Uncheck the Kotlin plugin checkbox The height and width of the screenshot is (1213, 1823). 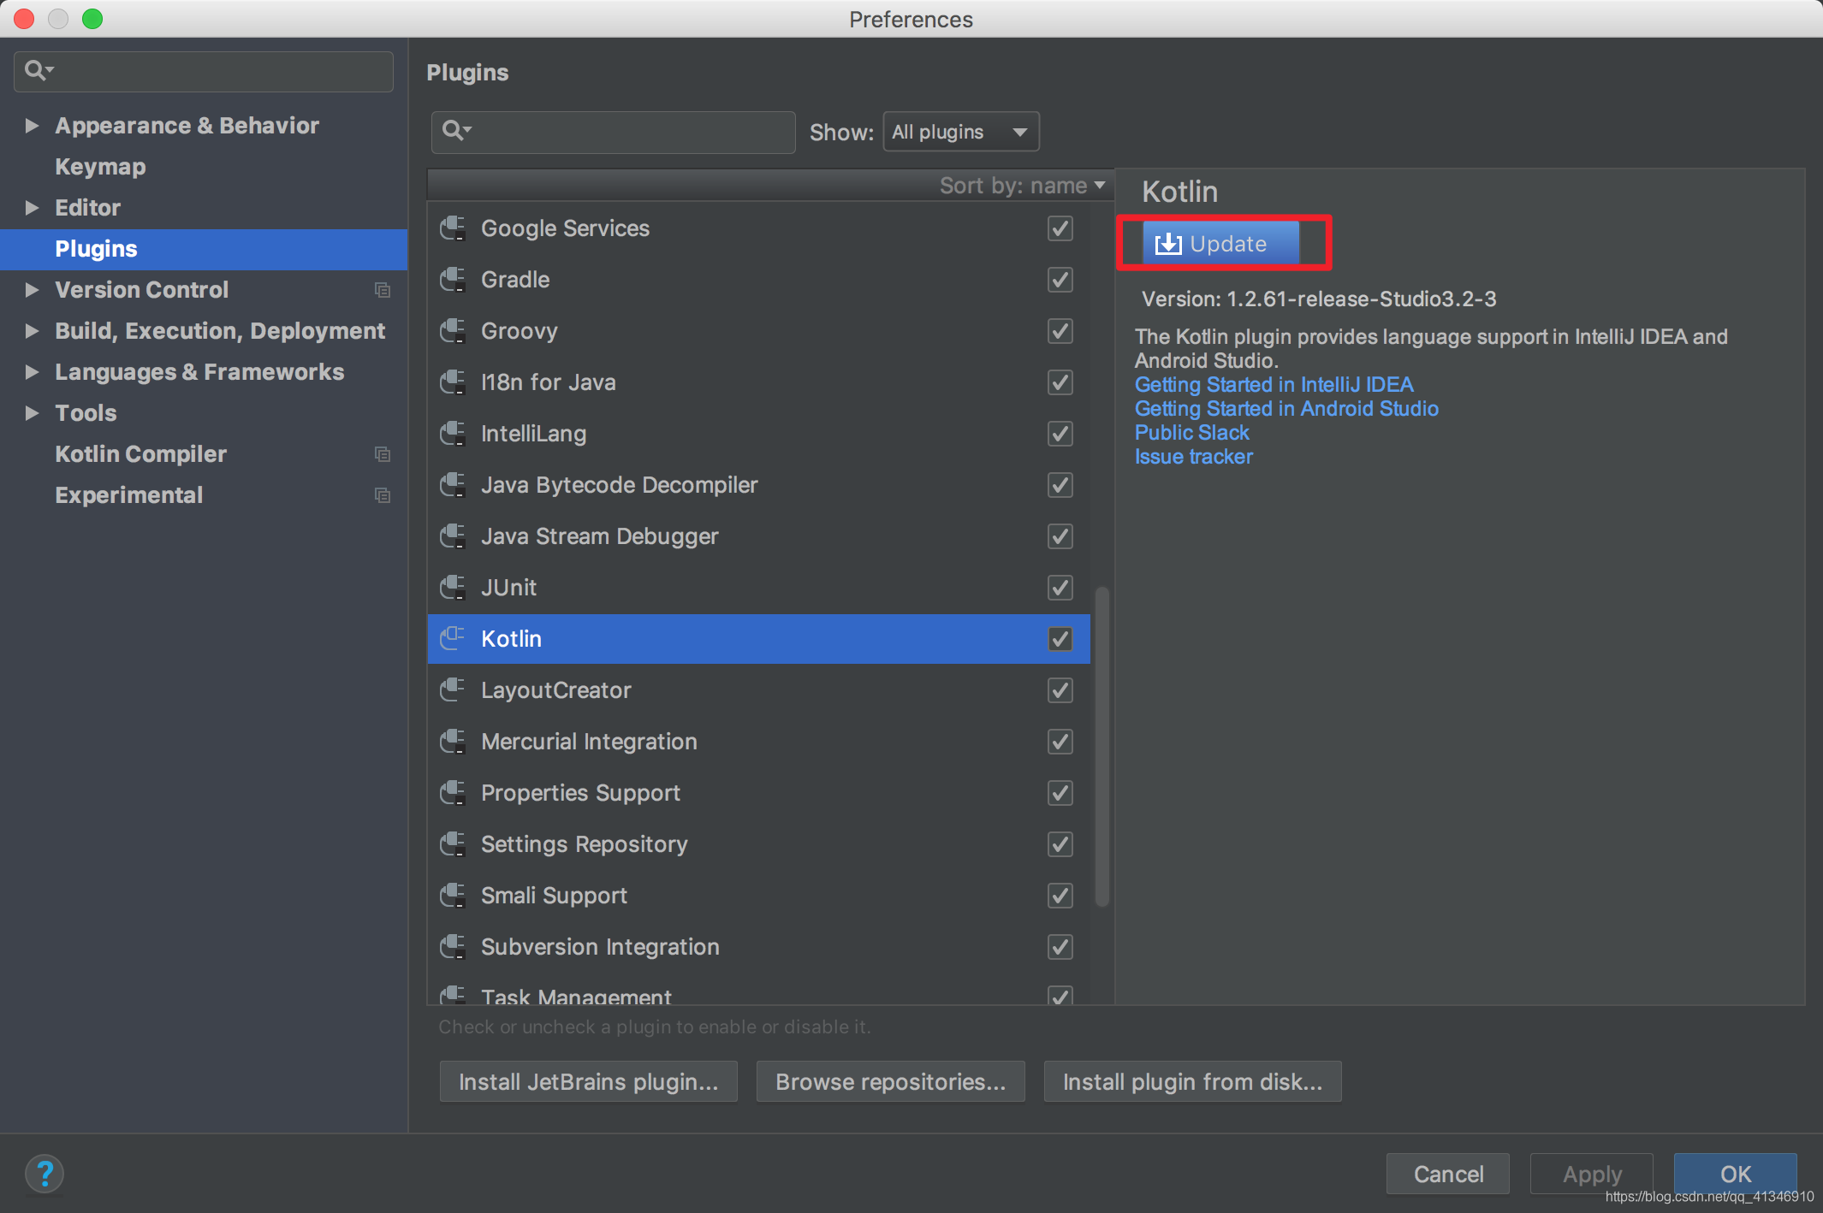point(1060,639)
